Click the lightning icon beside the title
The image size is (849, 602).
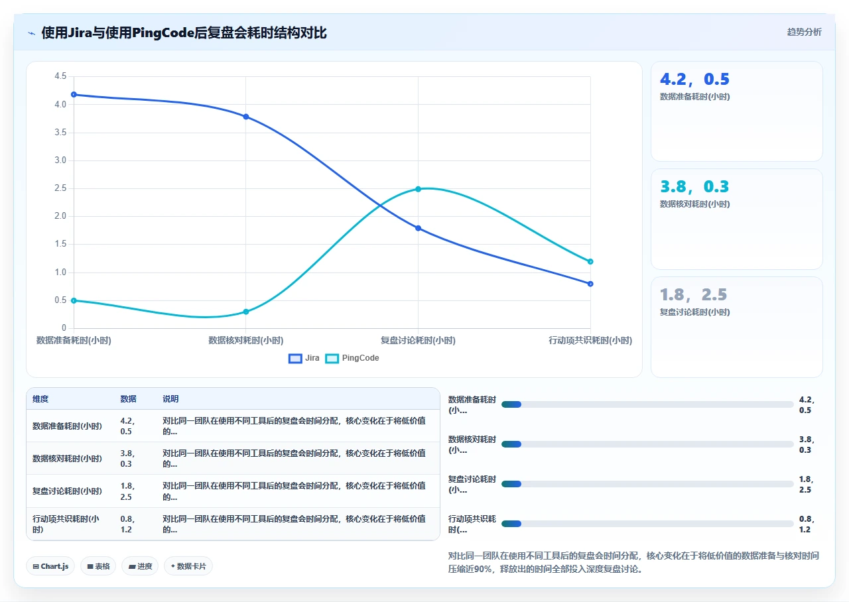pos(32,33)
